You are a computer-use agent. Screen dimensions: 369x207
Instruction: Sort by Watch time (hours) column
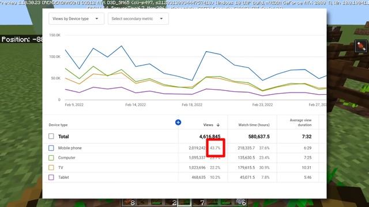click(x=254, y=125)
